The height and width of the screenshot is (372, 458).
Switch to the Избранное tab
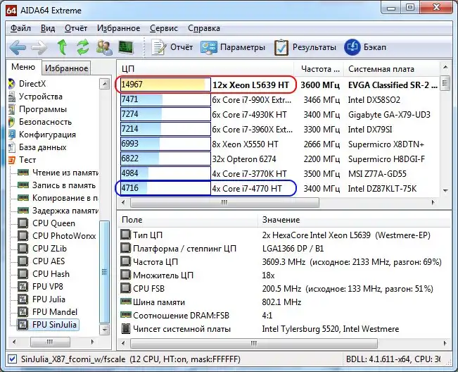pyautogui.click(x=66, y=68)
